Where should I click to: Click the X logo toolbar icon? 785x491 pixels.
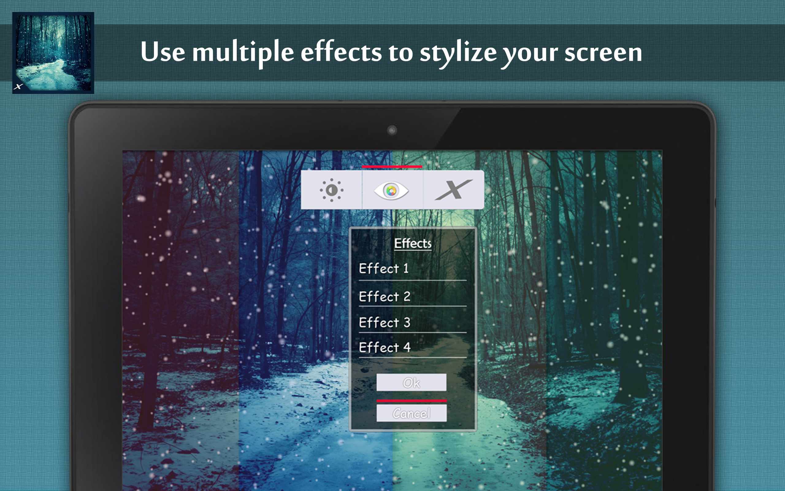click(x=454, y=190)
